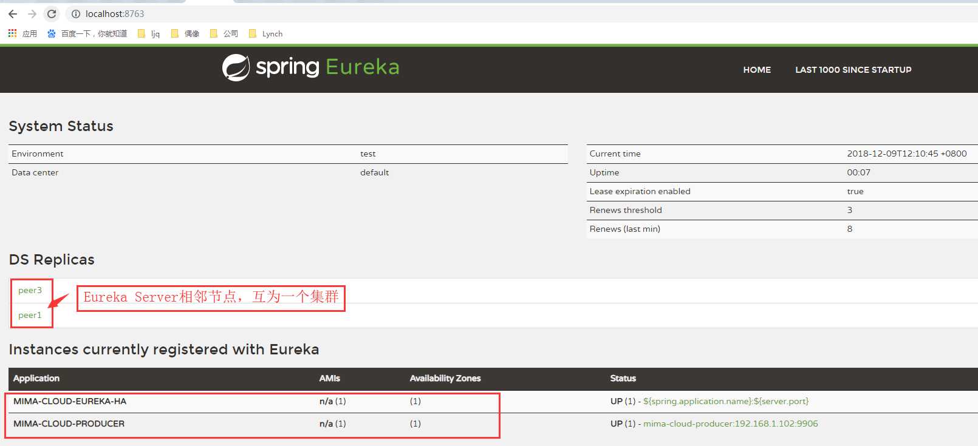This screenshot has width=978, height=446.
Task: Open the ljq bookmark folder
Action: [x=149, y=33]
